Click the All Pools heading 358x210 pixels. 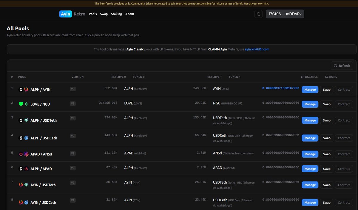point(18,29)
